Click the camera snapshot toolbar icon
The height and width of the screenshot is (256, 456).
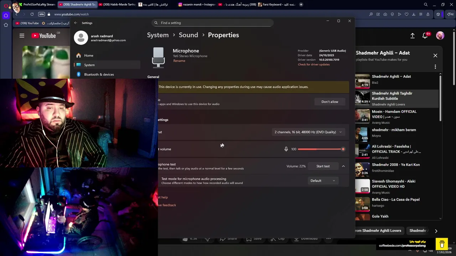pos(385,14)
